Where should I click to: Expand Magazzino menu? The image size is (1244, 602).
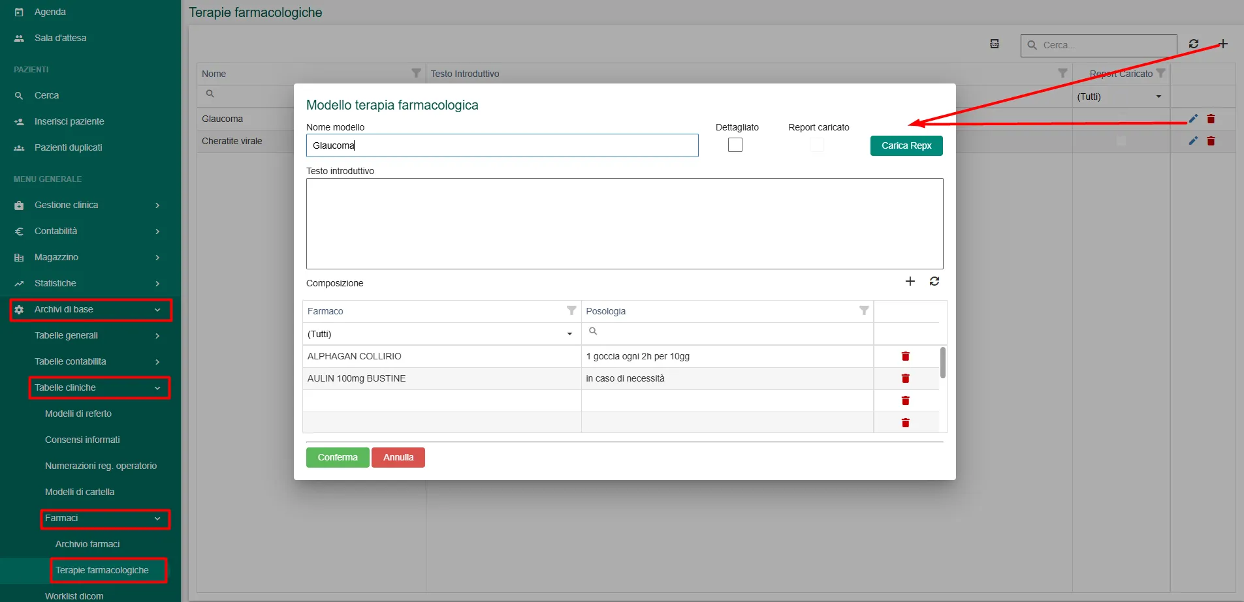coord(91,257)
